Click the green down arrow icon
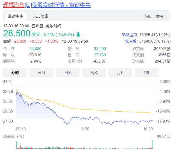The width and height of the screenshot is (176, 151). point(78,35)
